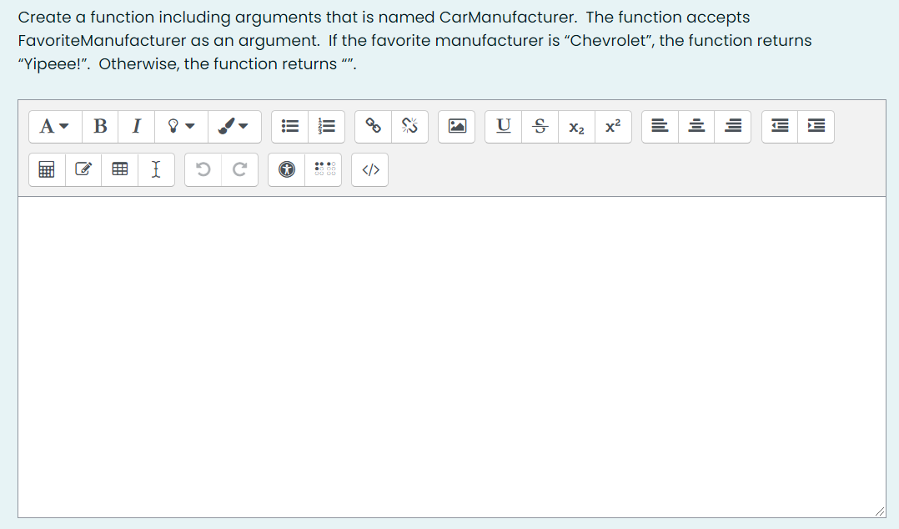Click inside the answer text area

click(x=452, y=357)
